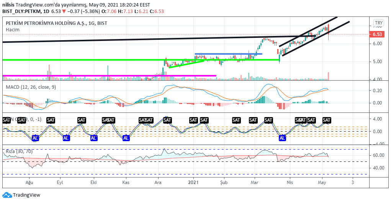The height and width of the screenshot is (202, 391).
Task: Select the bright green horizontal level line
Action: [141, 60]
